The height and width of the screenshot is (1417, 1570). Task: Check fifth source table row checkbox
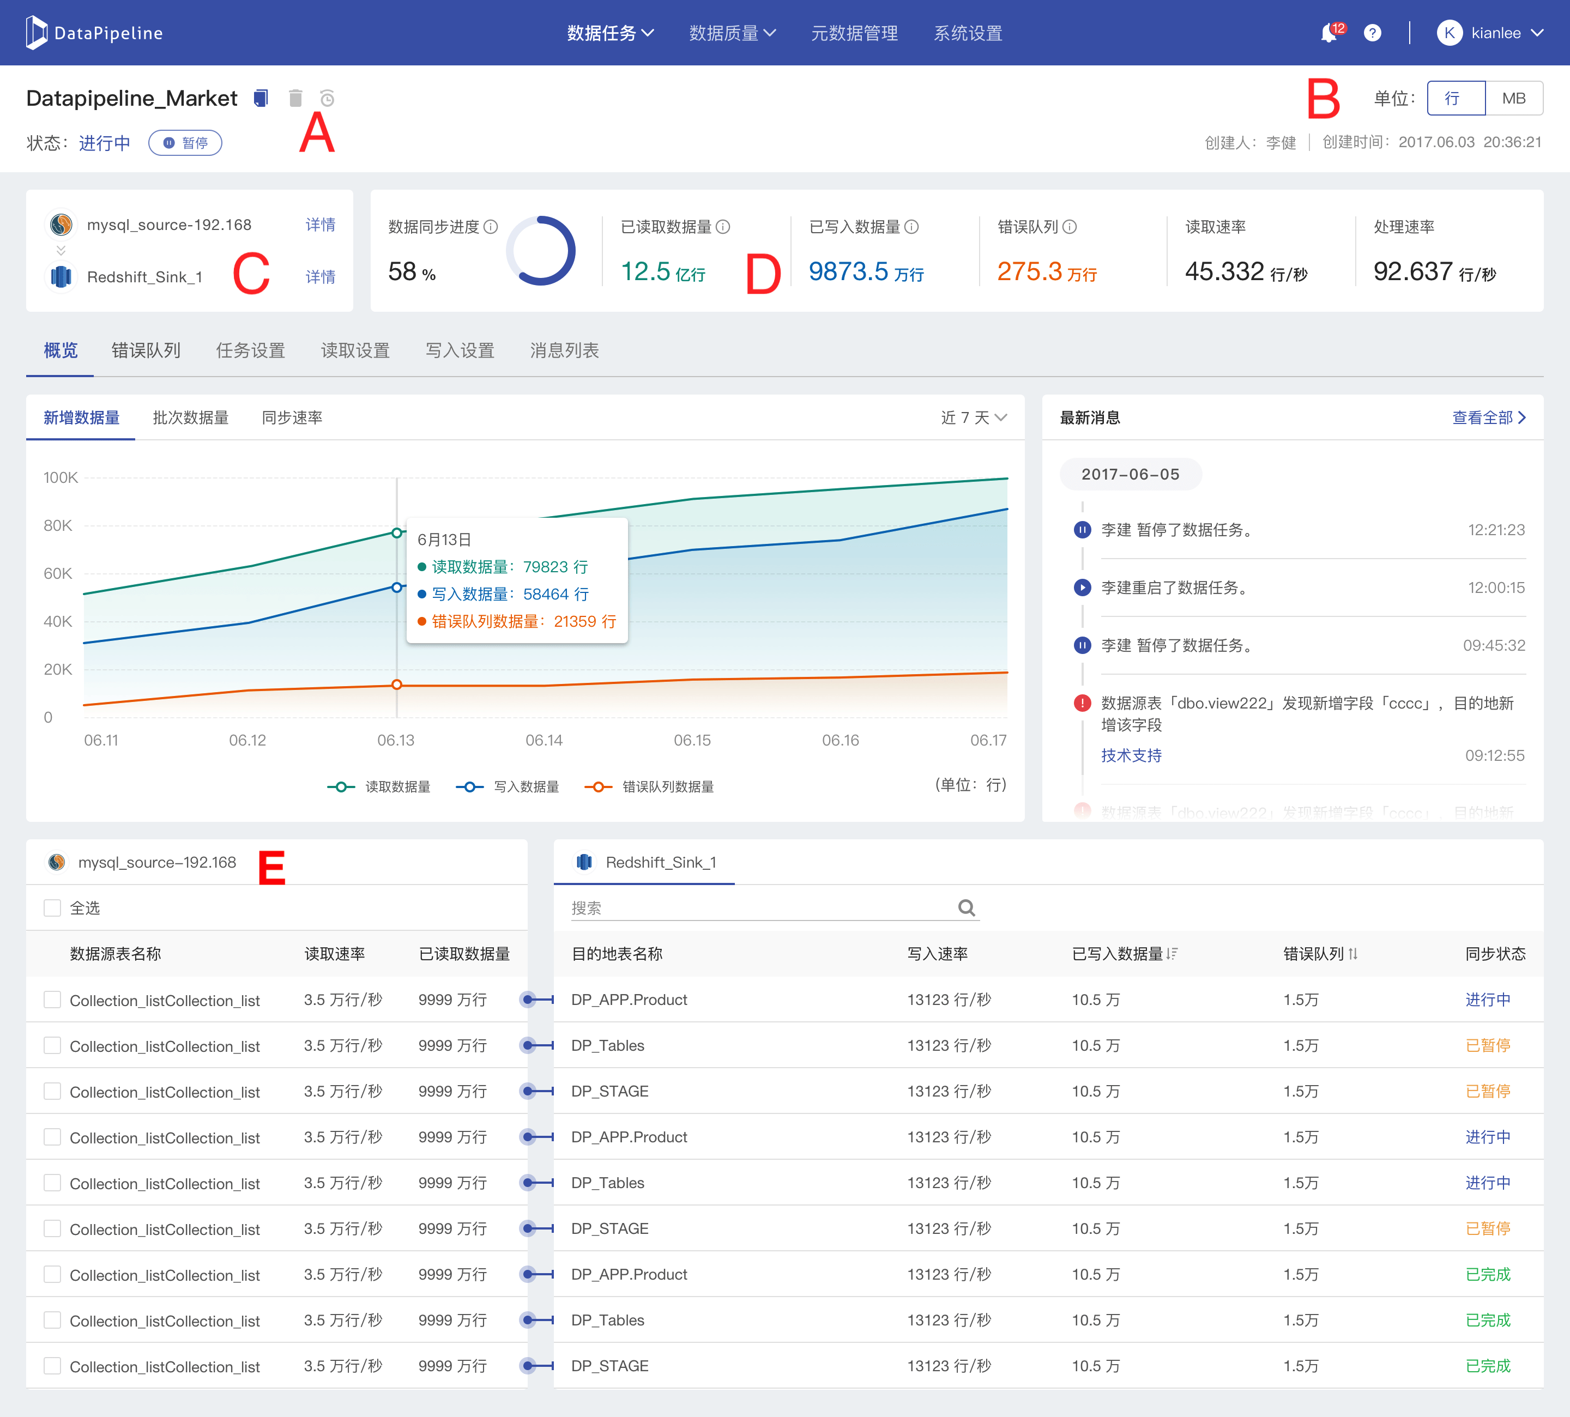pos(52,1183)
